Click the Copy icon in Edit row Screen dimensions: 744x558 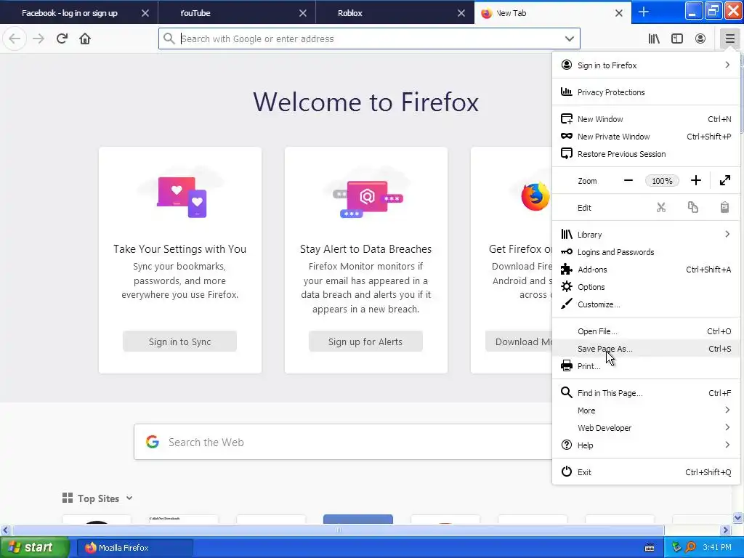(x=692, y=207)
